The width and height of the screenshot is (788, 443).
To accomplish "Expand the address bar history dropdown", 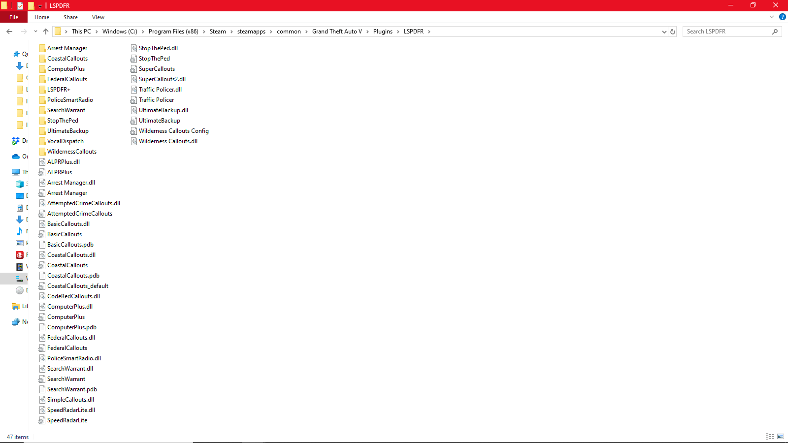I will point(664,32).
